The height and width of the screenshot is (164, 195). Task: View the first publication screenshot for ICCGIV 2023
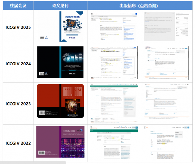pos(114,103)
